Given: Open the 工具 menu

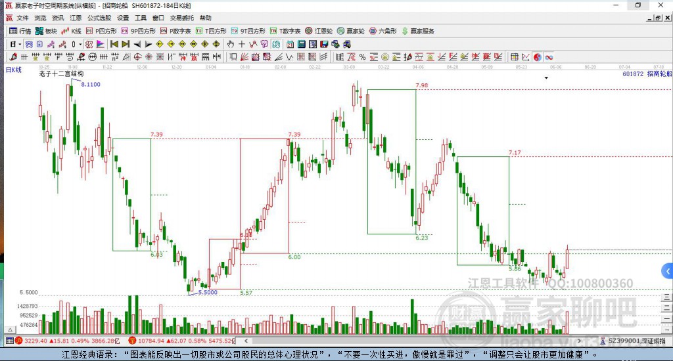Looking at the screenshot, I should point(141,18).
